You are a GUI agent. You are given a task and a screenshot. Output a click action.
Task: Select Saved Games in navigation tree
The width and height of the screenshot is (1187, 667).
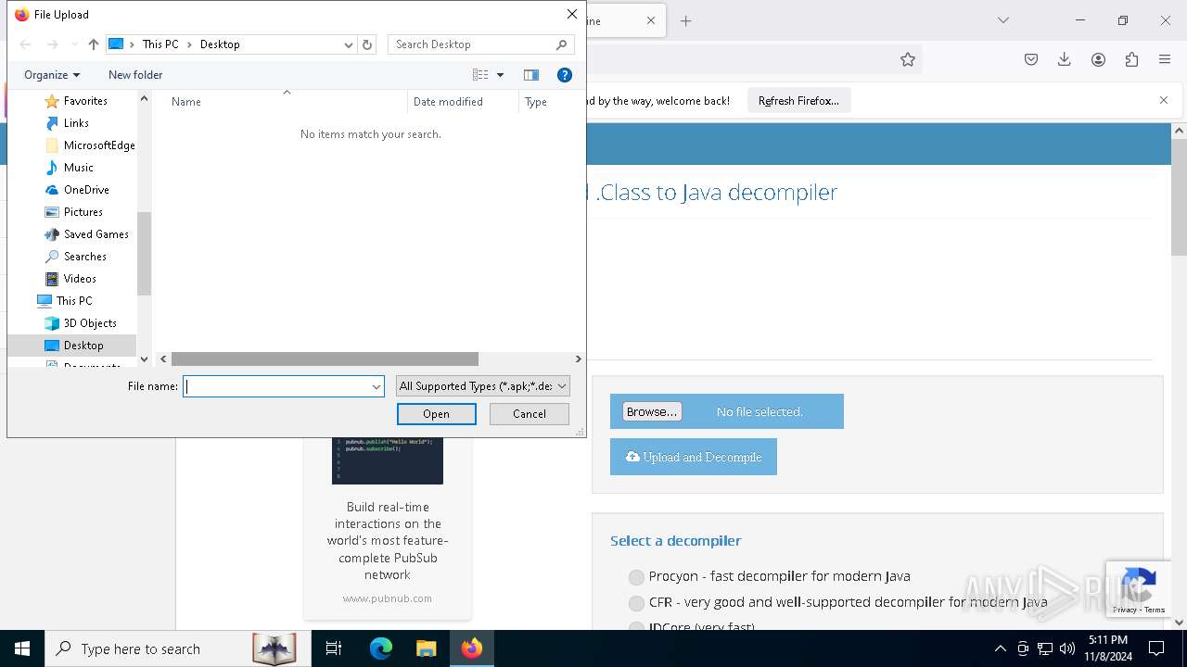pyautogui.click(x=96, y=234)
